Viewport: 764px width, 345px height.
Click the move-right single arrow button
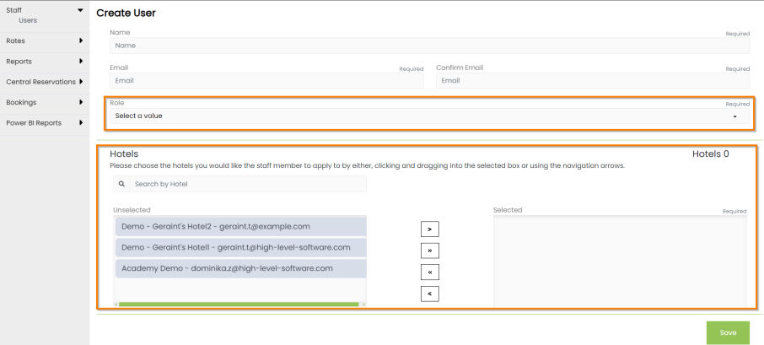(x=429, y=229)
